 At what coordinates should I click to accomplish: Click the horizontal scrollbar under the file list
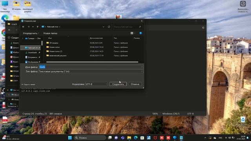[x=92, y=62]
